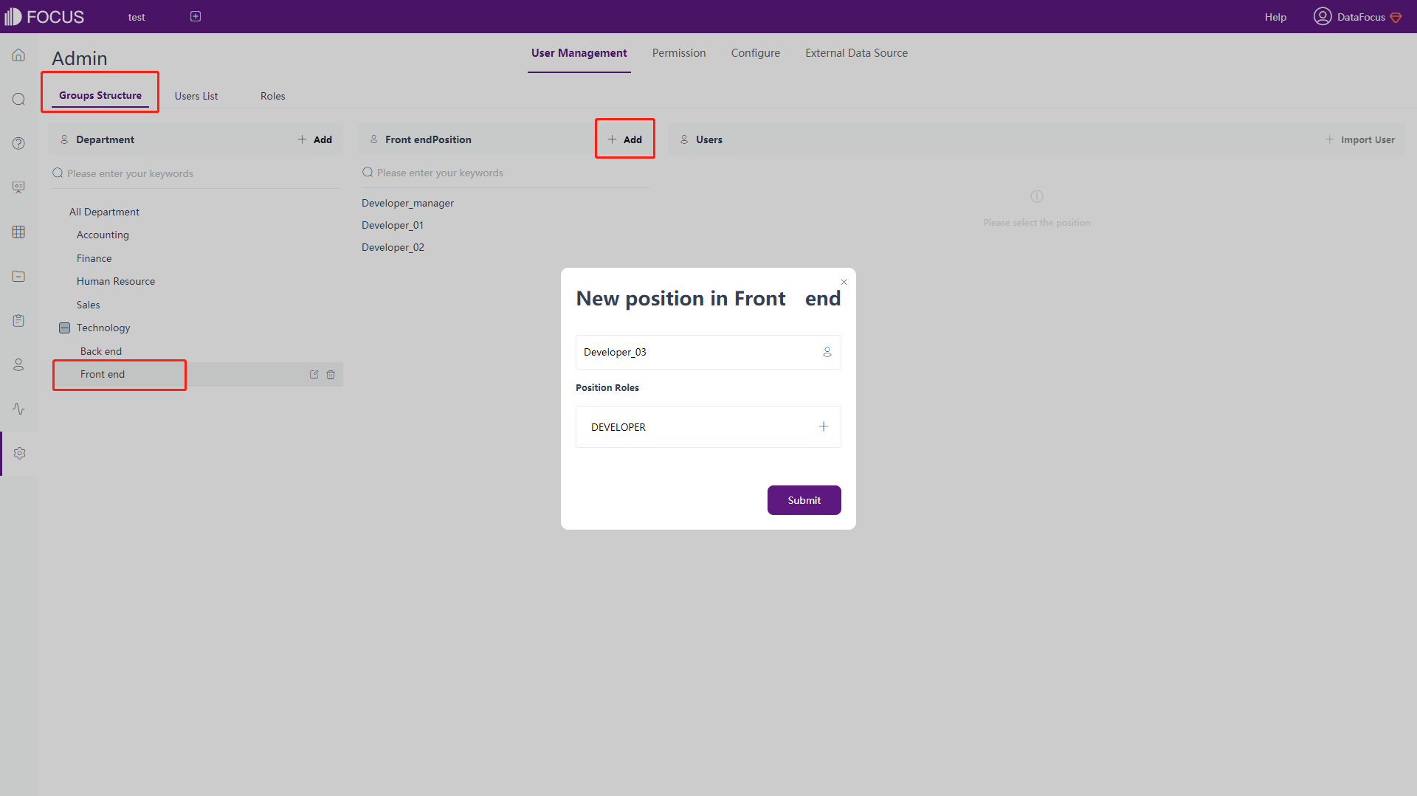This screenshot has width=1417, height=796.
Task: Open the user sidebar icon
Action: (18, 364)
